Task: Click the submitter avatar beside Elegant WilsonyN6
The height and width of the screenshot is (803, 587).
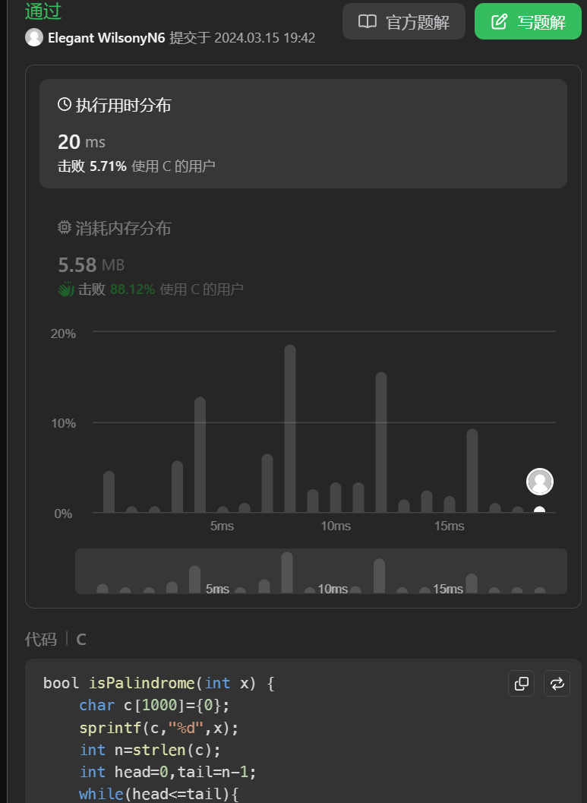Action: 34,37
